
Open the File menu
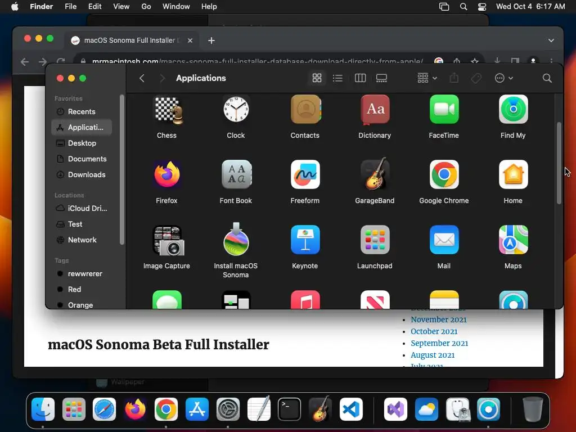click(x=70, y=7)
